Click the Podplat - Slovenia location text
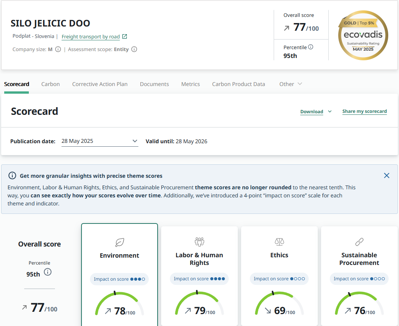 33,36
